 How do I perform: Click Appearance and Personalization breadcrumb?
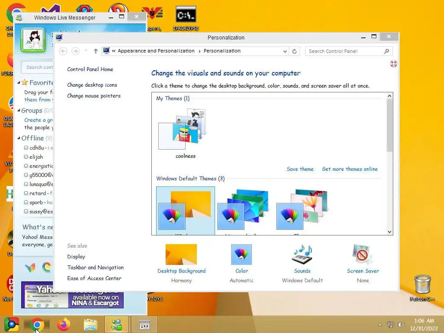point(156,51)
